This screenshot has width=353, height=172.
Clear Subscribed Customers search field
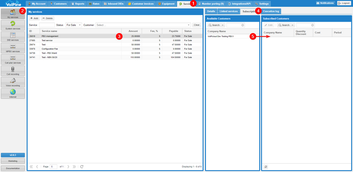click(x=313, y=25)
